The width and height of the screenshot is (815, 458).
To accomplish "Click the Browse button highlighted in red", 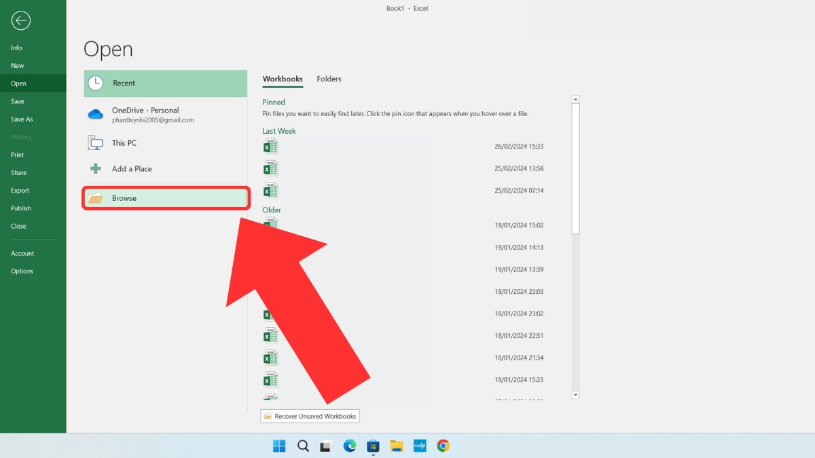I will [165, 197].
